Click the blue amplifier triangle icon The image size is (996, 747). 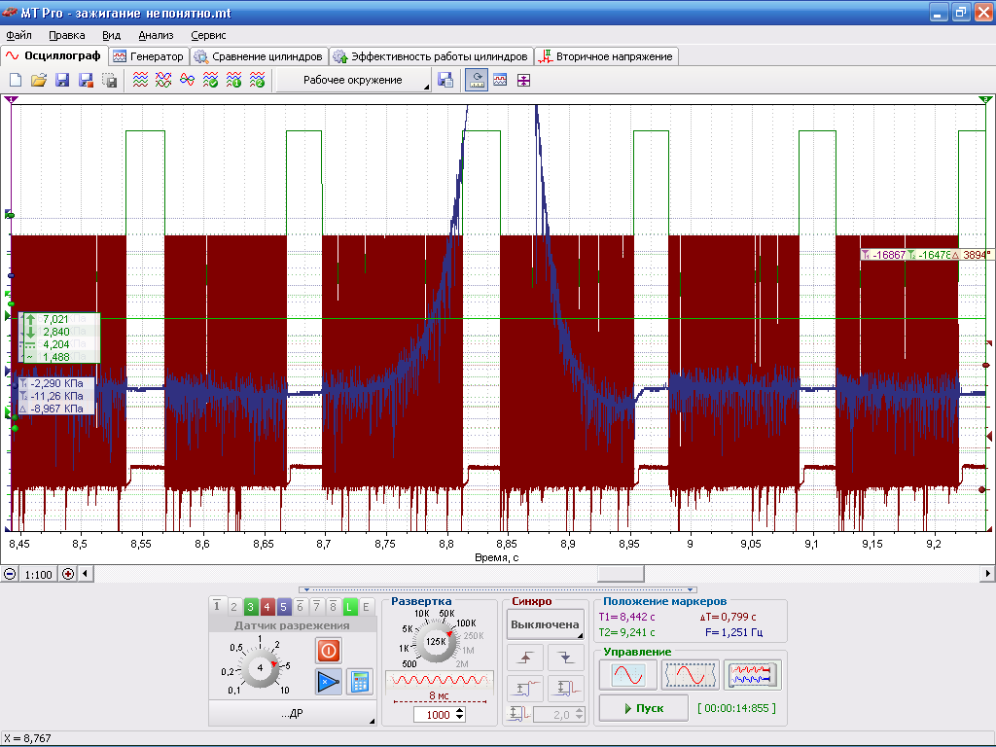point(329,682)
